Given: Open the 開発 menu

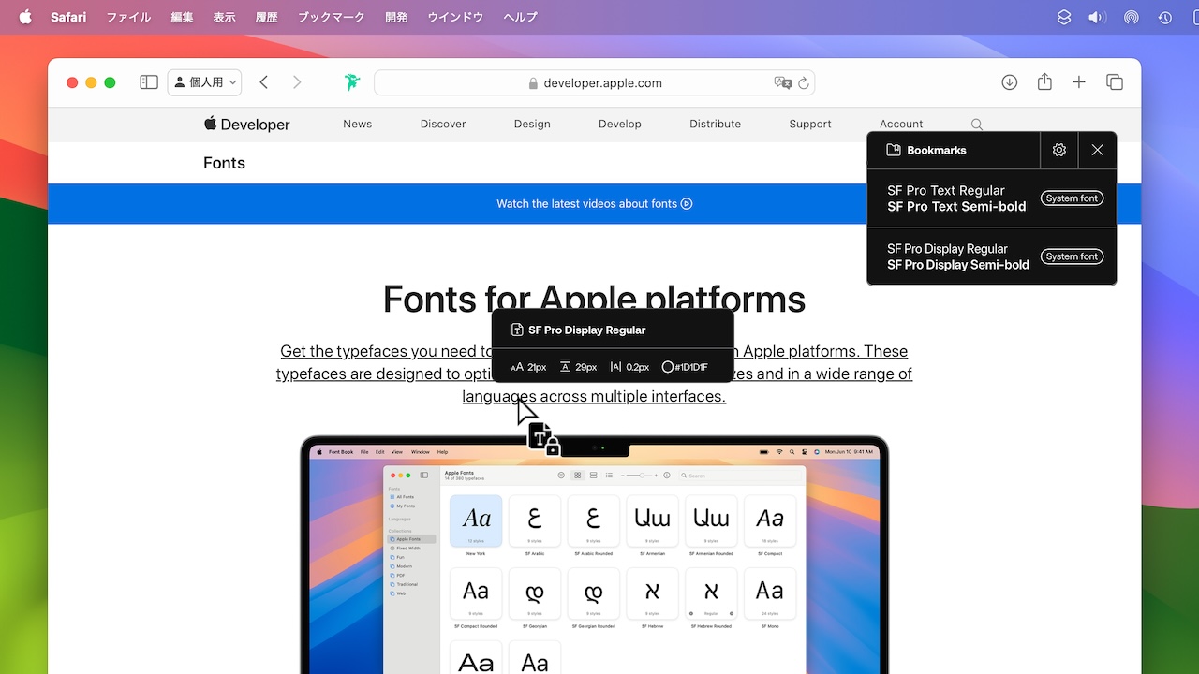Looking at the screenshot, I should pos(396,17).
